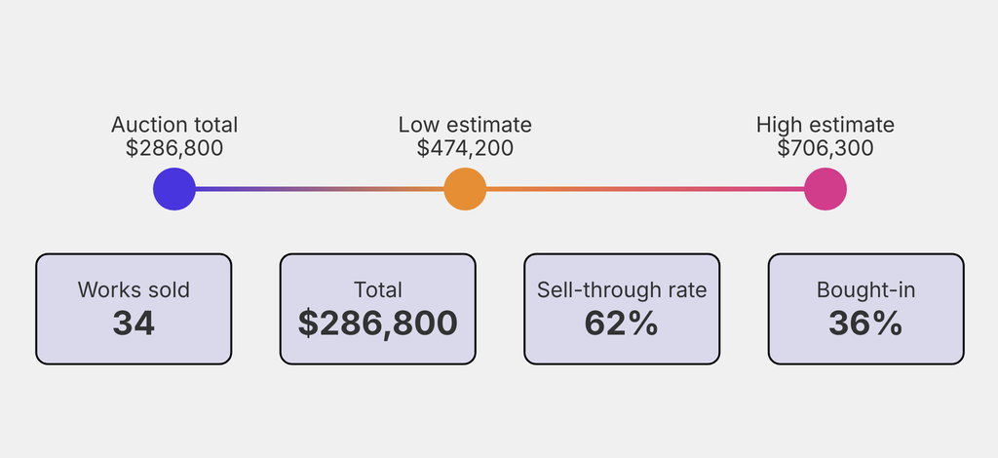Viewport: 998px width, 458px height.
Task: Click the number 34 in Works sold card
Action: 134,323
